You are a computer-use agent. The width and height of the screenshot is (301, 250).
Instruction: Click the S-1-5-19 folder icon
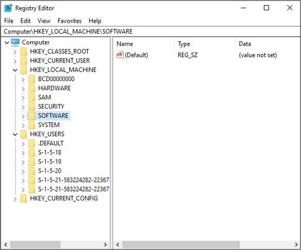pyautogui.click(x=31, y=162)
